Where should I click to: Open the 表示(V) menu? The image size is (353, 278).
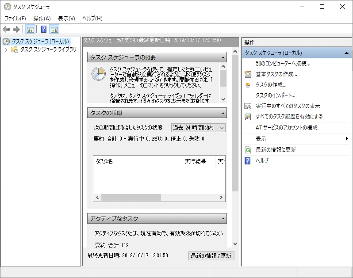[66, 19]
